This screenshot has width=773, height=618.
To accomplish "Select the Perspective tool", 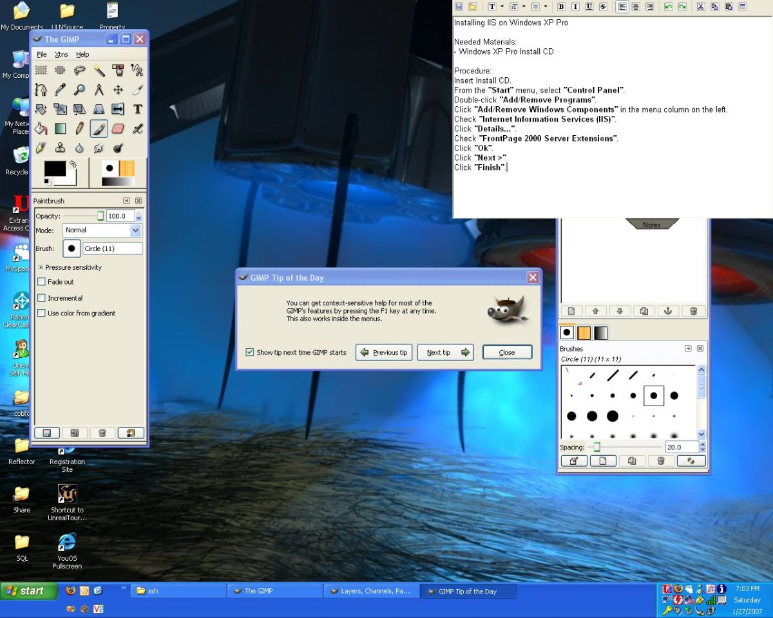I will [x=99, y=109].
